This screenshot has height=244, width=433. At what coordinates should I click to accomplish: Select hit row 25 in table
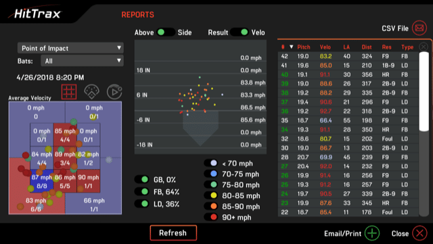click(x=348, y=185)
